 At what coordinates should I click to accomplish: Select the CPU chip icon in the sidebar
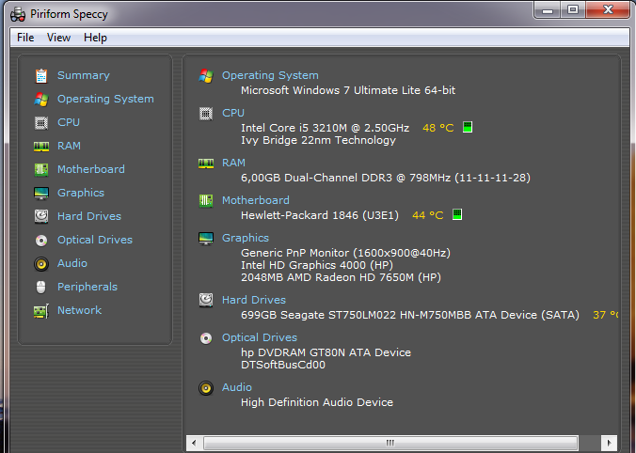(x=41, y=122)
